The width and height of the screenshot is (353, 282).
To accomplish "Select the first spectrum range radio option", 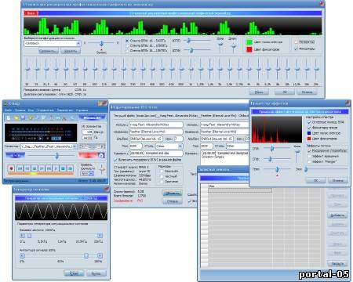I will point(127,41).
